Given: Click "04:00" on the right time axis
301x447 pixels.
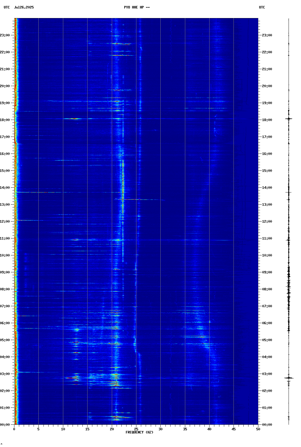Looking at the screenshot, I should pyautogui.click(x=267, y=357).
